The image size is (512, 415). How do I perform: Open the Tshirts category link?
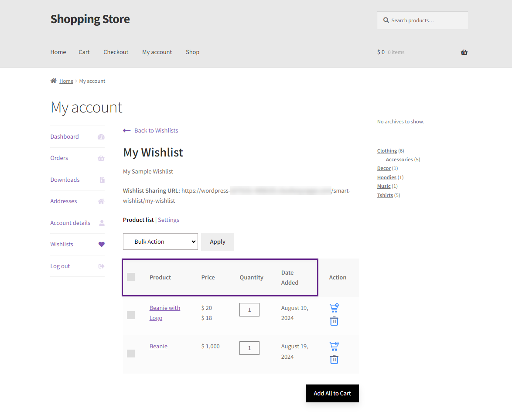point(385,195)
